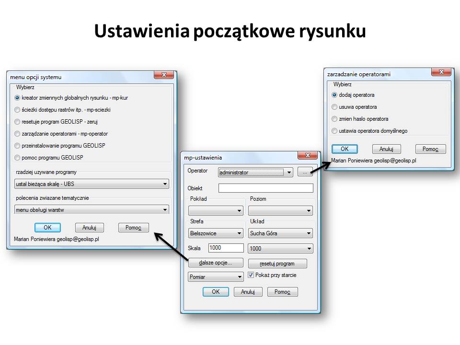This screenshot has width=460, height=345.
Task: Click Anuluj in mp-ustawienia window
Action: tap(248, 292)
